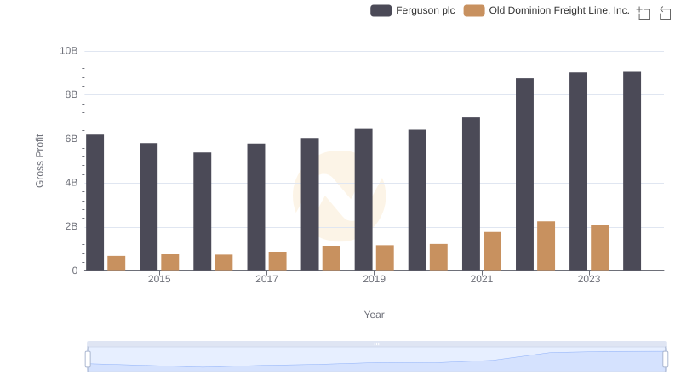Image resolution: width=681 pixels, height=392 pixels.
Task: Click the '0' y-axis label
Action: [x=75, y=270]
